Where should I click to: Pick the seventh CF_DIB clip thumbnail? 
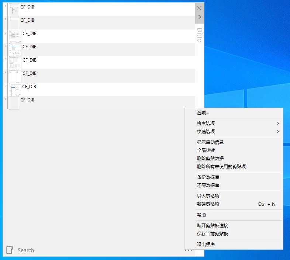15,89
